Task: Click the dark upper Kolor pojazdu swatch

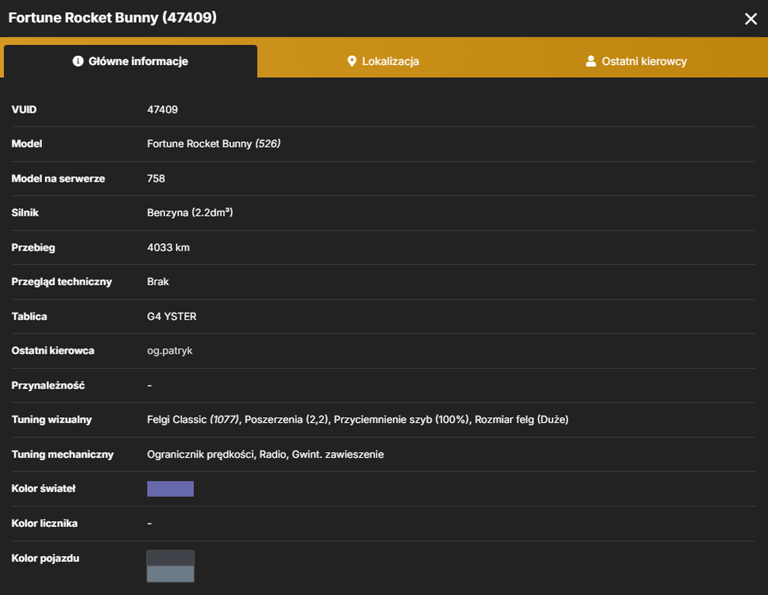Action: tap(171, 558)
